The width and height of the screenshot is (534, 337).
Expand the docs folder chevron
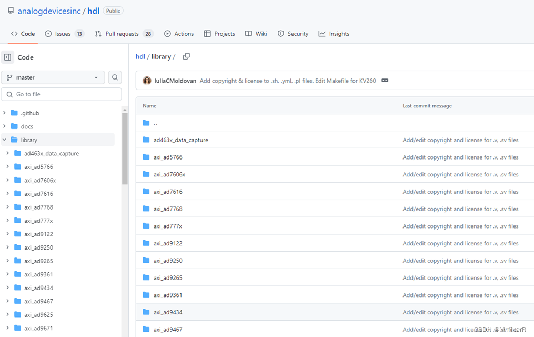[x=4, y=126]
